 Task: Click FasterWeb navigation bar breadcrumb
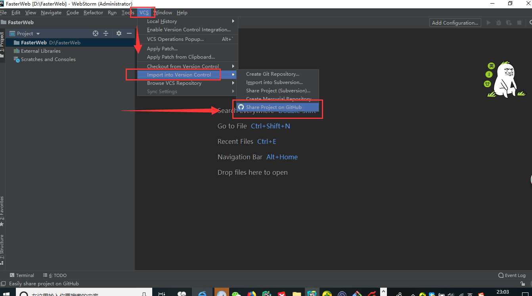pyautogui.click(x=17, y=23)
